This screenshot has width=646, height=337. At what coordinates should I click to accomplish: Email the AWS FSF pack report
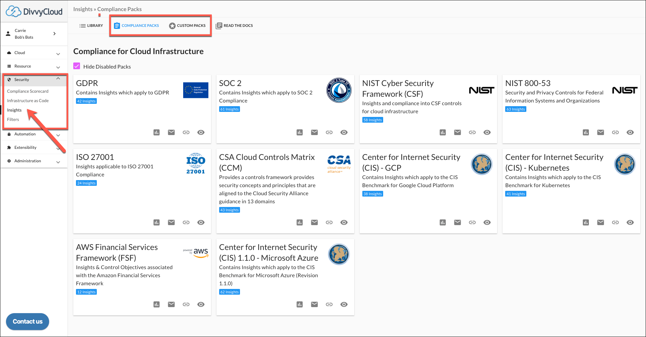[171, 304]
